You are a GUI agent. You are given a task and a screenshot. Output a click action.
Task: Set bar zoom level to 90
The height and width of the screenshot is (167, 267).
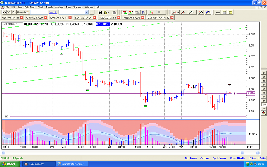(264, 101)
